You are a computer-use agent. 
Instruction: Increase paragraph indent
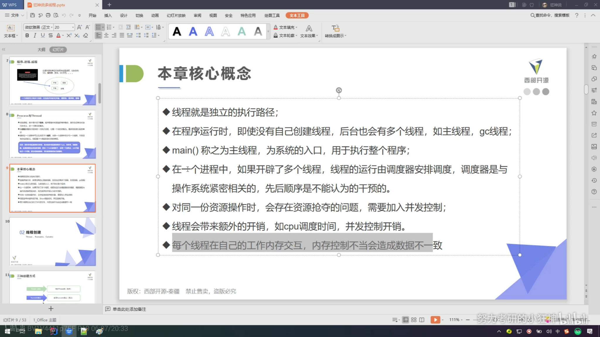pyautogui.click(x=128, y=27)
